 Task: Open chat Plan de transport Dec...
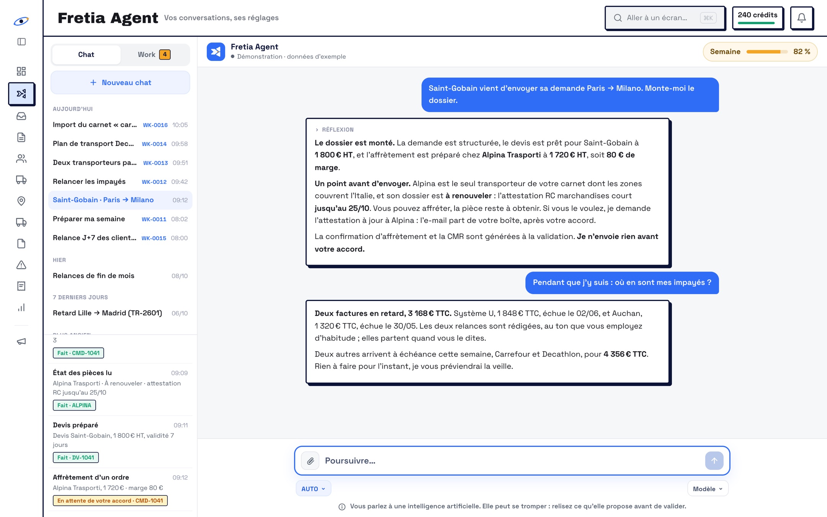120,144
